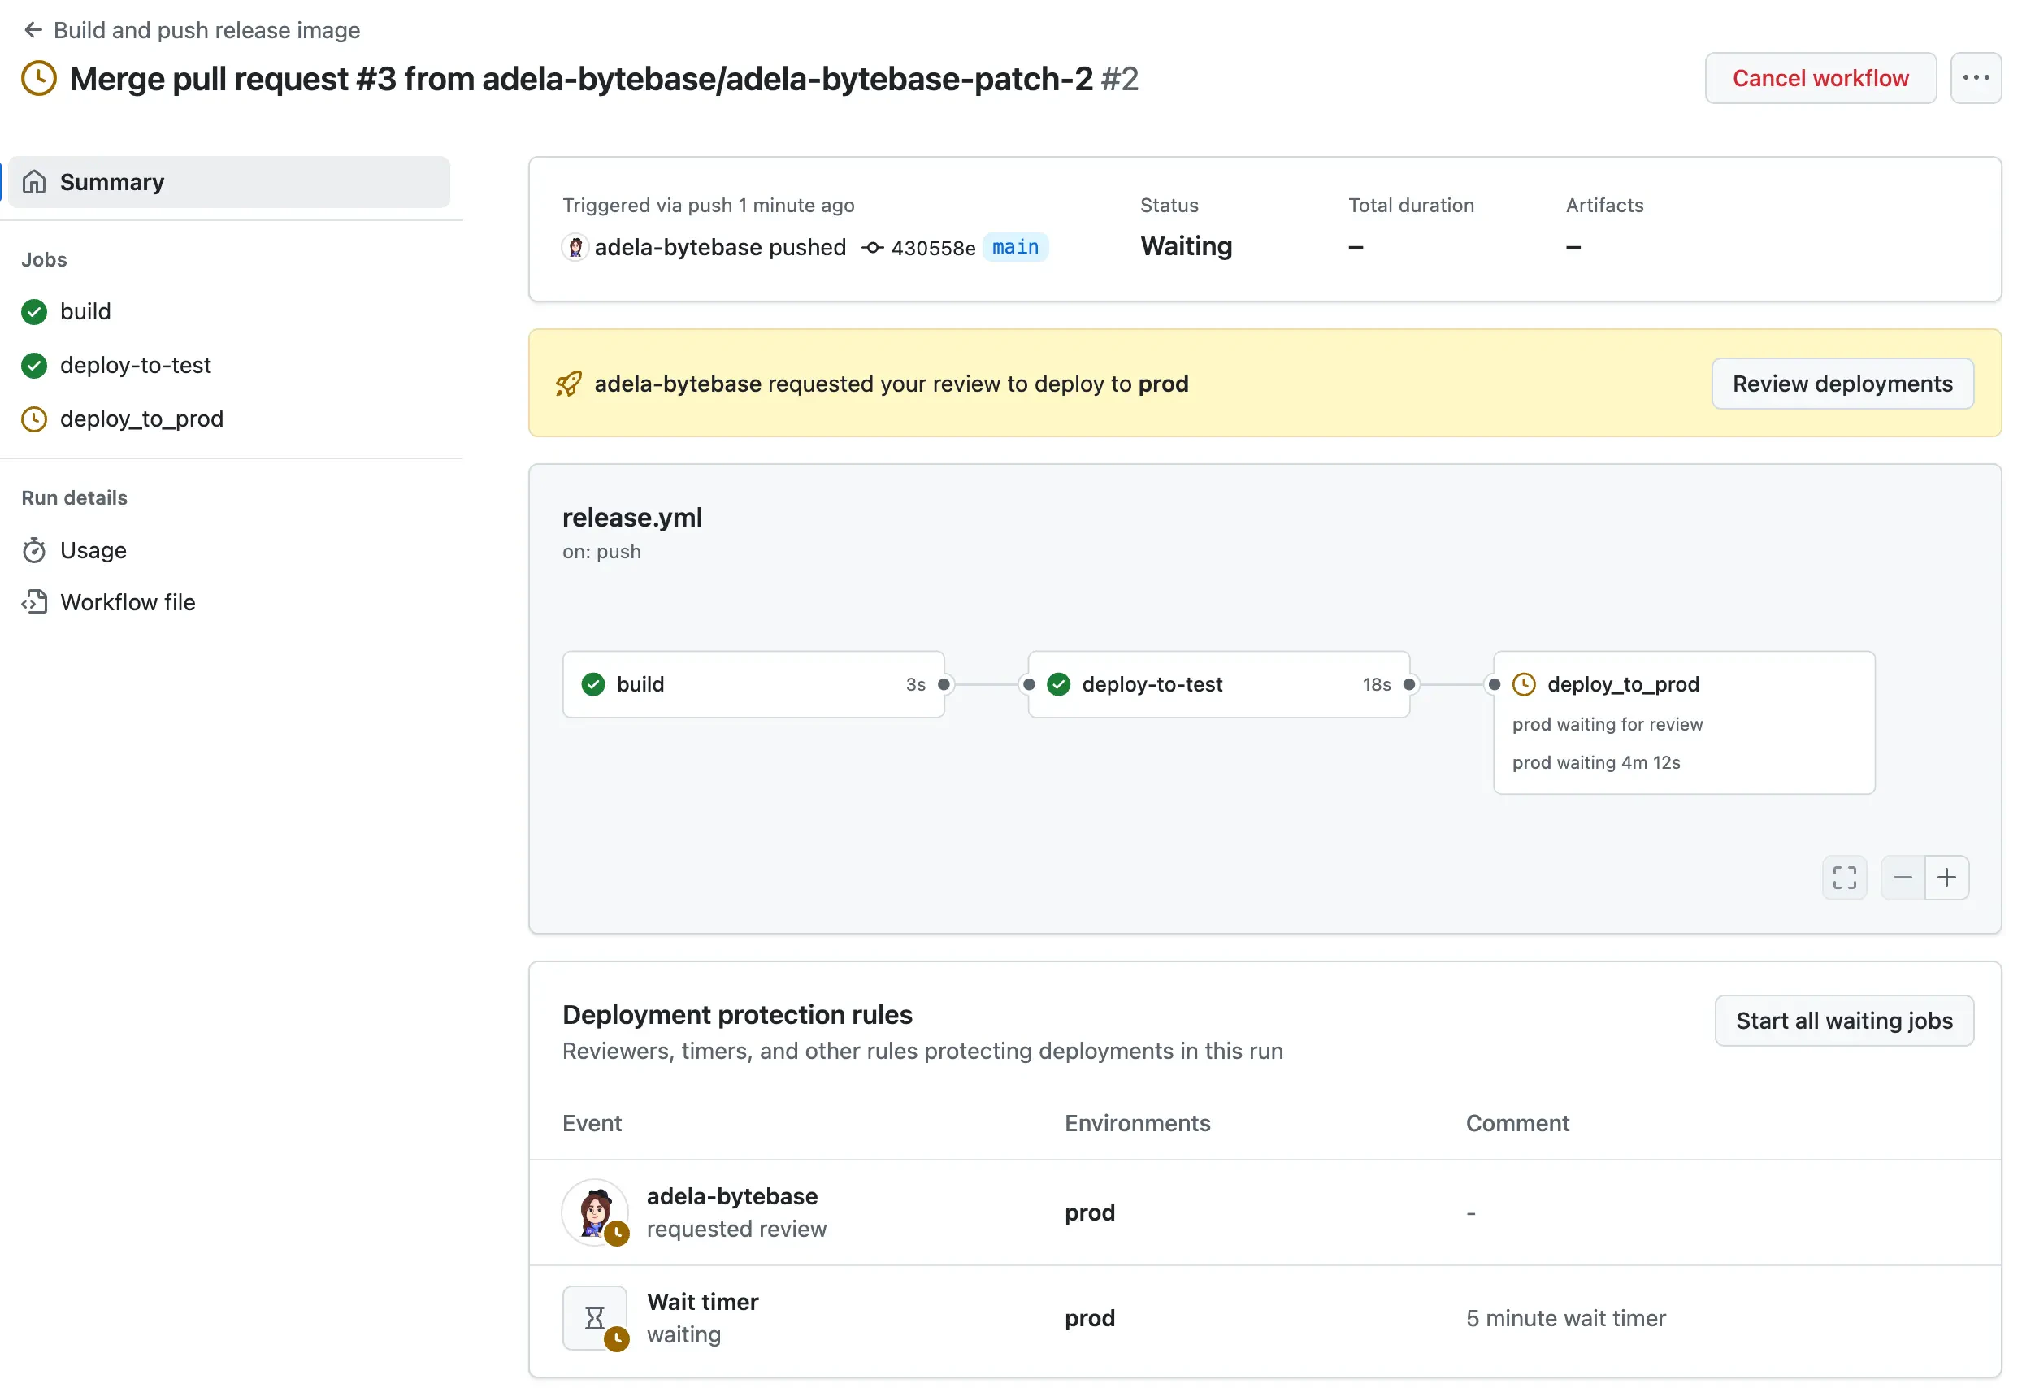2022x1388 pixels.
Task: Click the fullscreen graph icon
Action: [1844, 877]
